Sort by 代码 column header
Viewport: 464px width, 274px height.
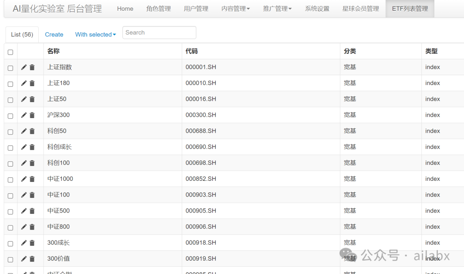192,51
